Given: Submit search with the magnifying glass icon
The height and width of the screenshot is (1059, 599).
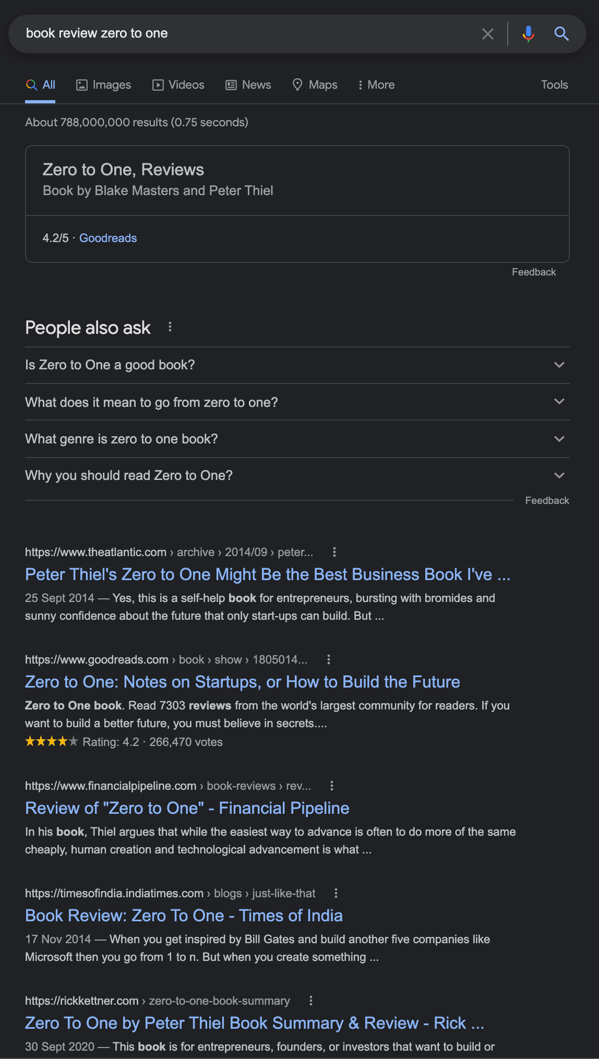Looking at the screenshot, I should [x=561, y=34].
